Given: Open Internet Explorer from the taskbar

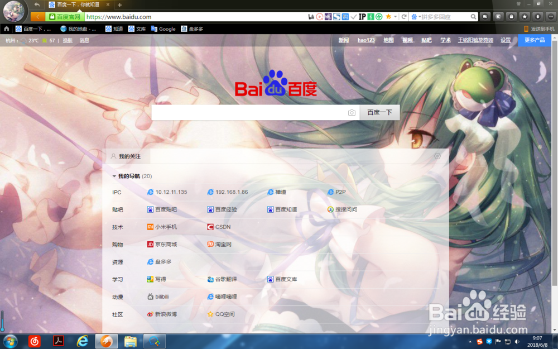Looking at the screenshot, I should tap(82, 341).
